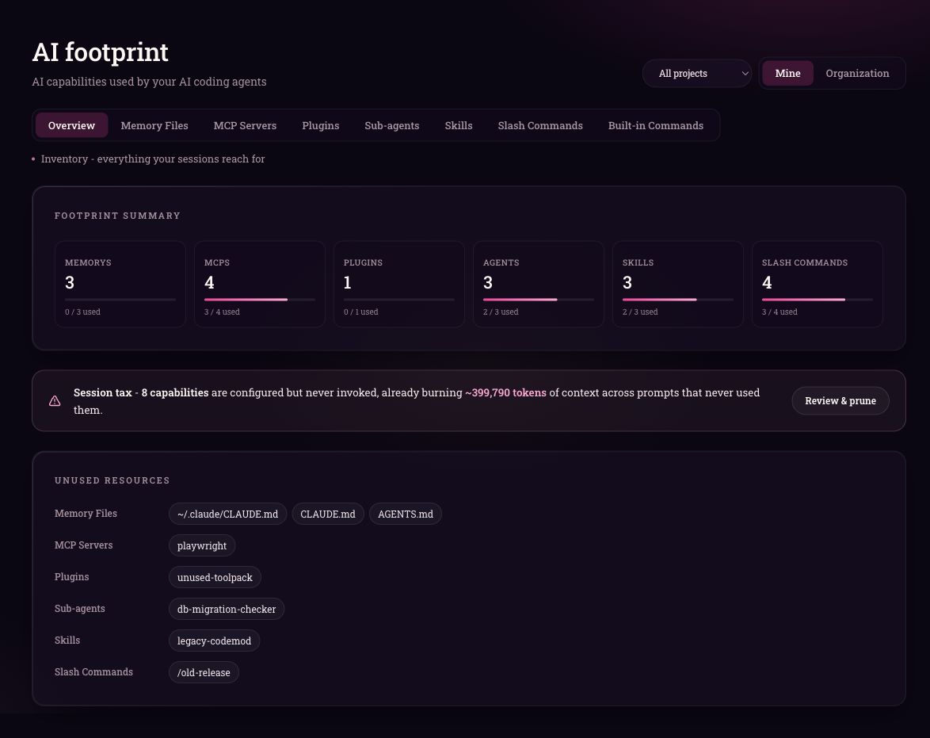930x738 pixels.
Task: Click the Slash Commands row label in Unused Resources
Action: [x=93, y=672]
